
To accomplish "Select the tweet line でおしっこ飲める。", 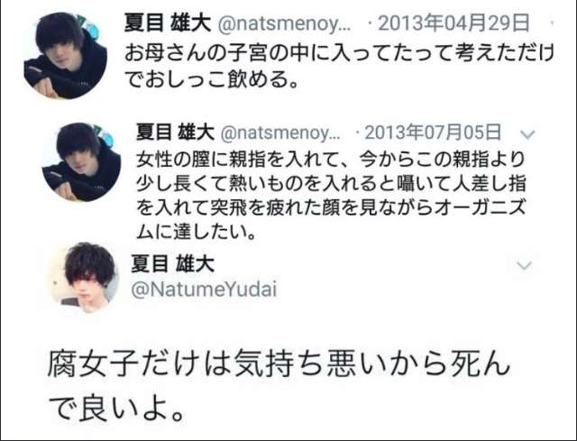I will pos(211,79).
